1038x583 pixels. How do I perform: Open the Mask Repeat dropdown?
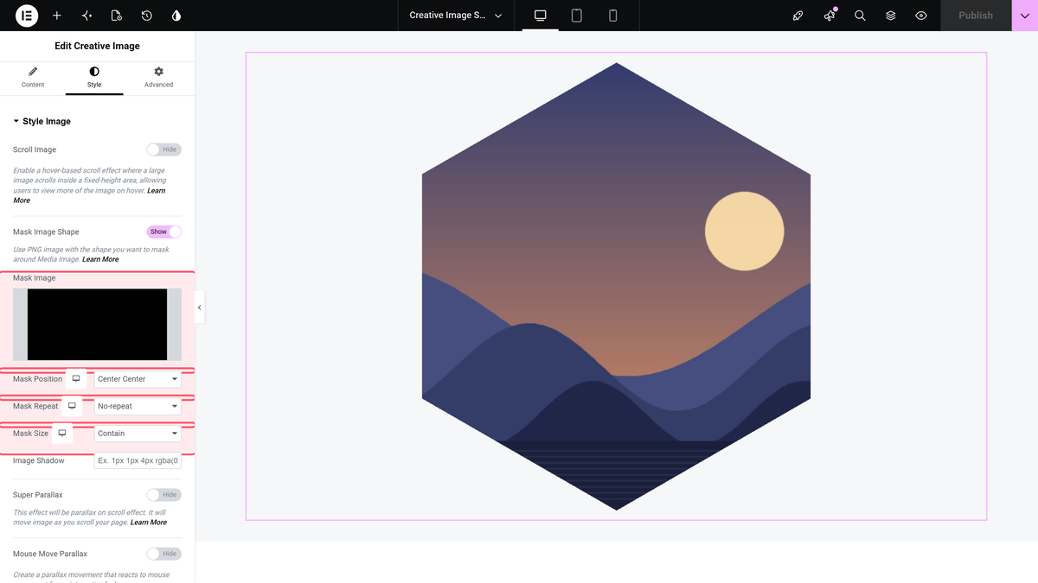pyautogui.click(x=138, y=406)
